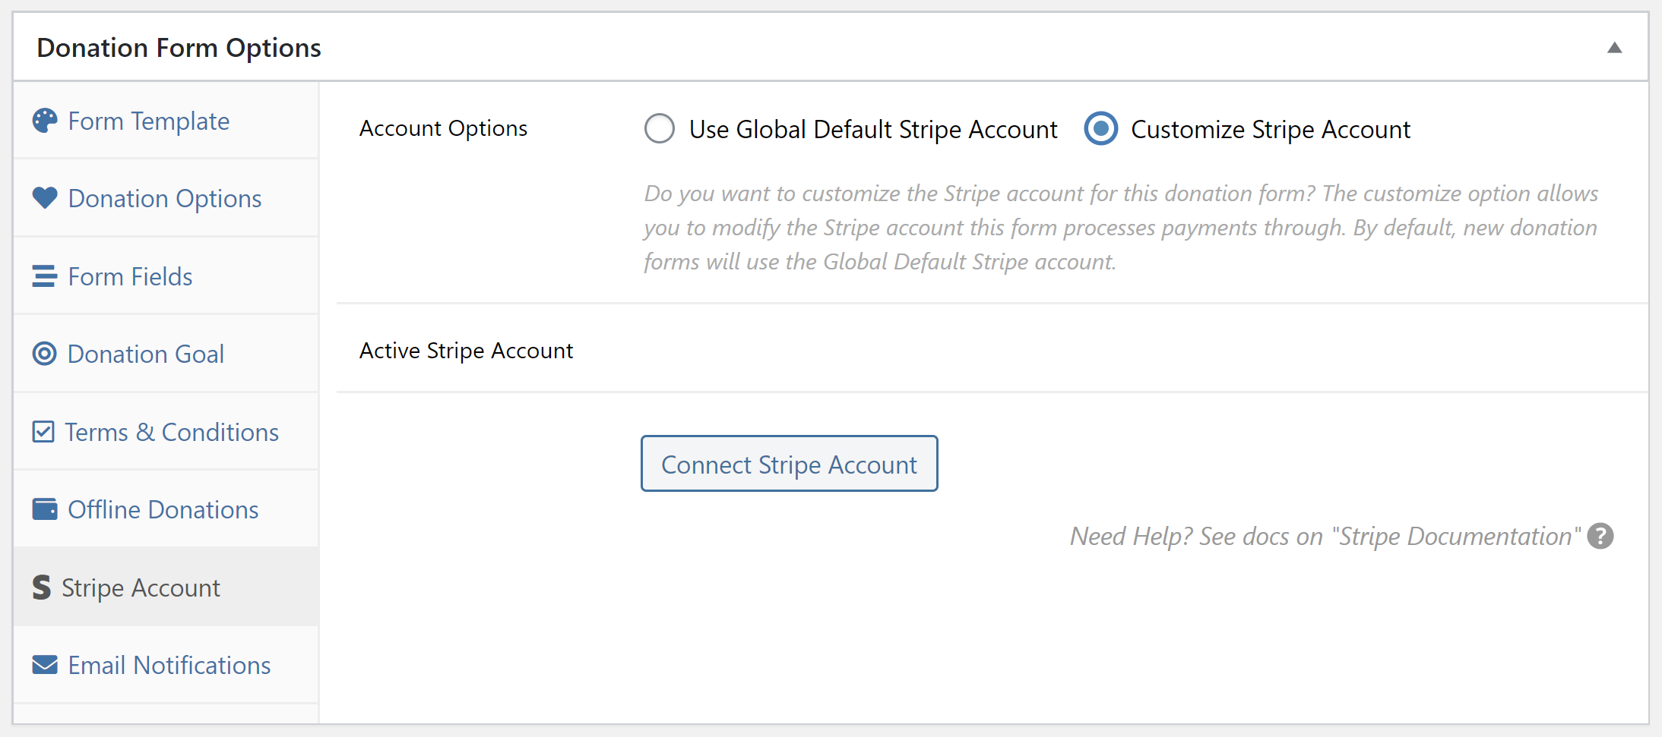Image resolution: width=1662 pixels, height=737 pixels.
Task: Click the Donation Form Options header
Action: pos(179,47)
